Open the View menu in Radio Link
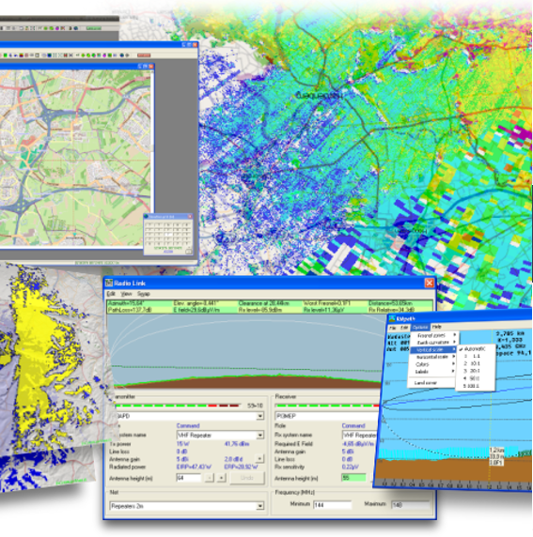Screen dimensions: 533x537 pyautogui.click(x=126, y=294)
